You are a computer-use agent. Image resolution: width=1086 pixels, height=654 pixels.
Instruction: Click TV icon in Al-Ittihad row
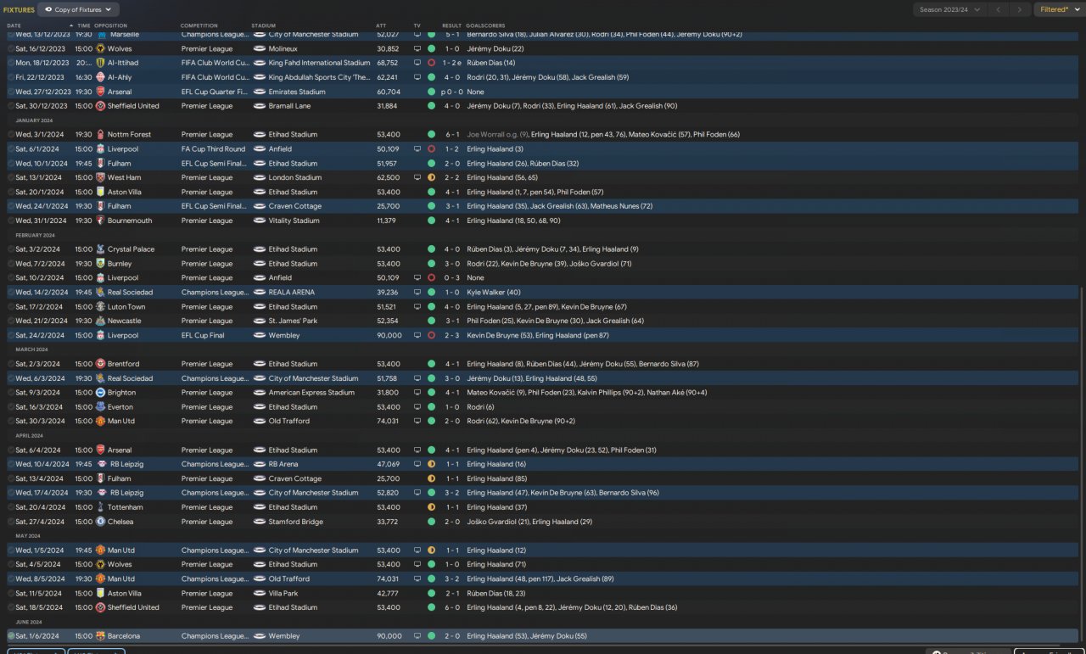click(417, 63)
